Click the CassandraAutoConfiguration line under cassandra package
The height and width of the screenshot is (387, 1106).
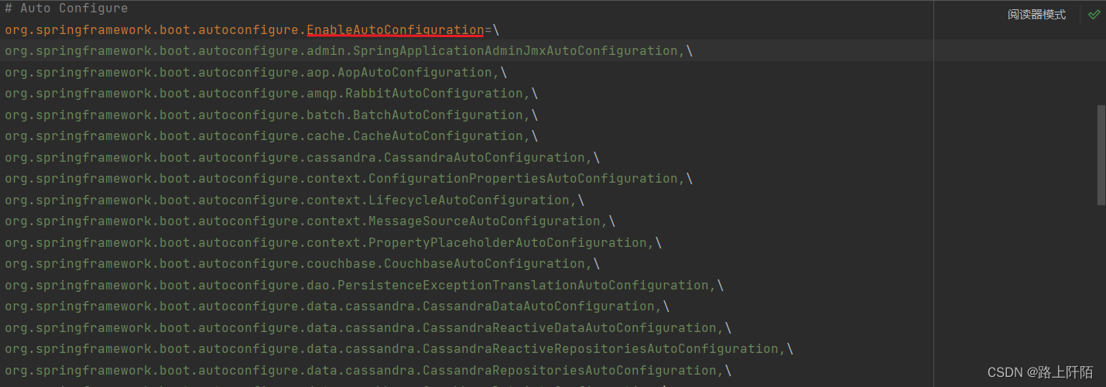tap(302, 158)
